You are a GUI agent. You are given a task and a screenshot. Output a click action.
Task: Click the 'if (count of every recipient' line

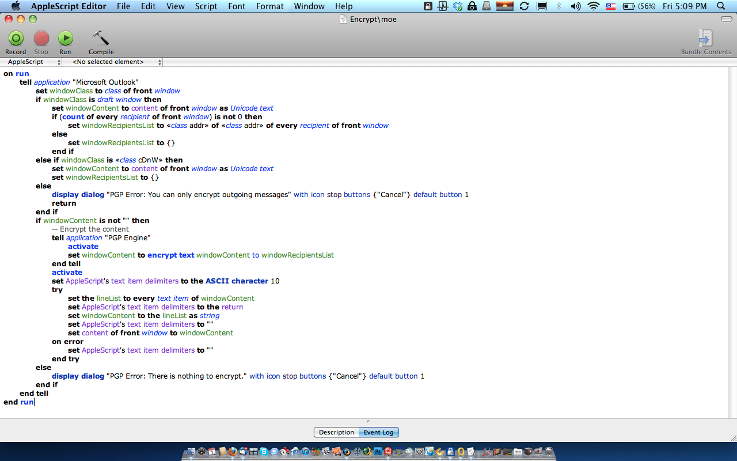coord(157,117)
